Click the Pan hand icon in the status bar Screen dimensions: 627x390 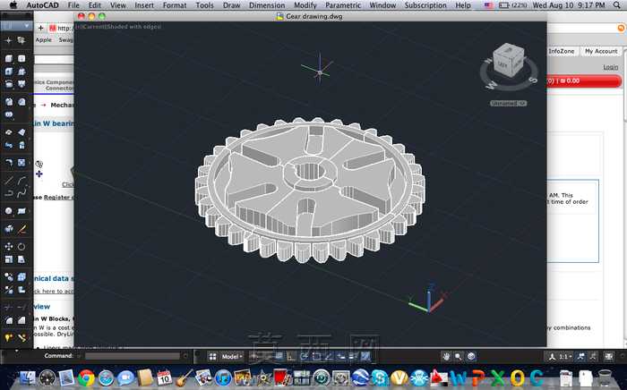446,357
